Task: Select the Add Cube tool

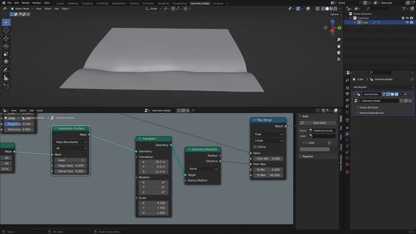Action: (6, 86)
